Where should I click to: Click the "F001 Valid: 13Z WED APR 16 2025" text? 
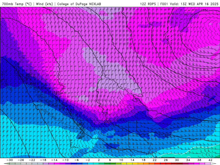[189, 4]
